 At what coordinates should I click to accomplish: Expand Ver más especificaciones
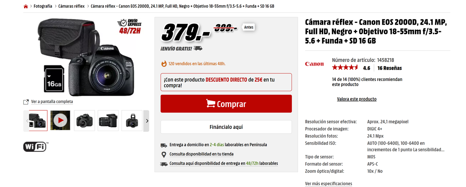328,184
